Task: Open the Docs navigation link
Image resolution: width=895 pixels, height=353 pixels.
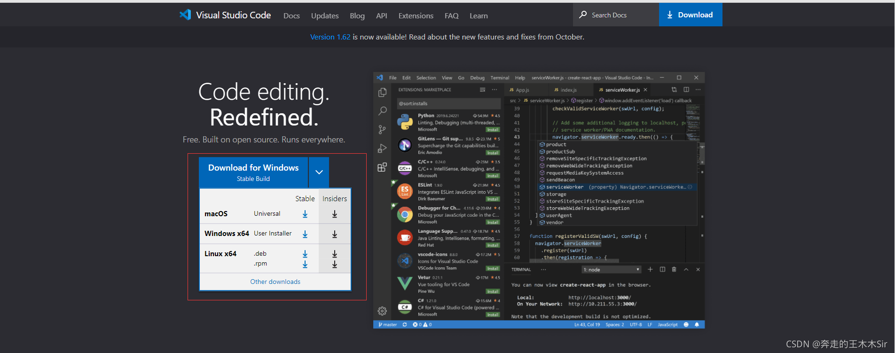Action: [291, 16]
